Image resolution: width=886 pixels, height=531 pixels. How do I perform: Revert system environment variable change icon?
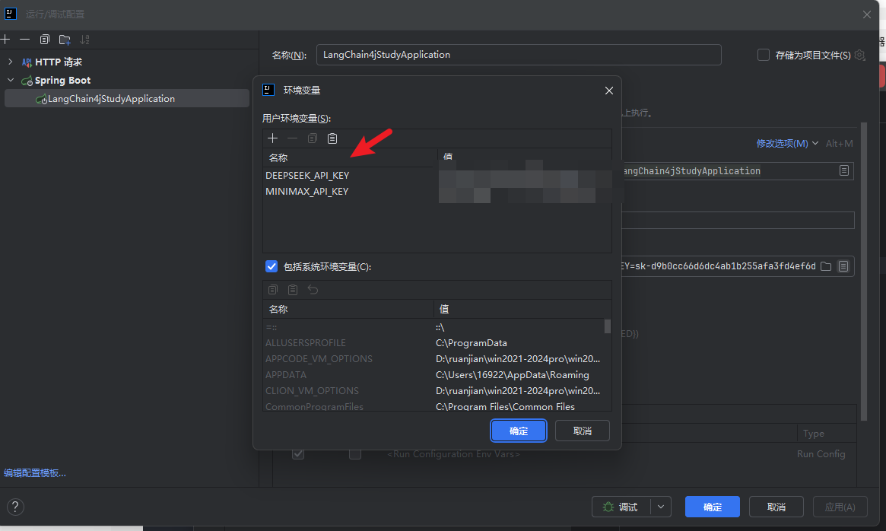(x=313, y=290)
